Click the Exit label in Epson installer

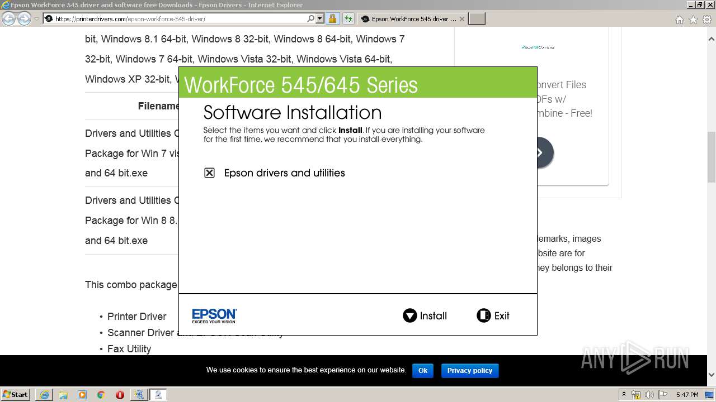tap(502, 316)
